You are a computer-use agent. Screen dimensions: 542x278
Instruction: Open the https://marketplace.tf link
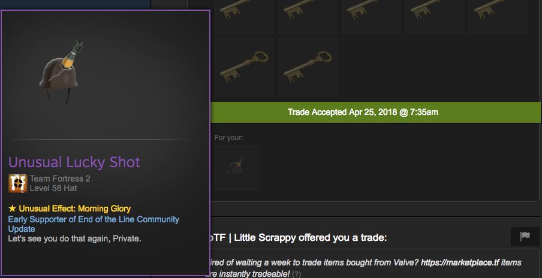pos(460,262)
